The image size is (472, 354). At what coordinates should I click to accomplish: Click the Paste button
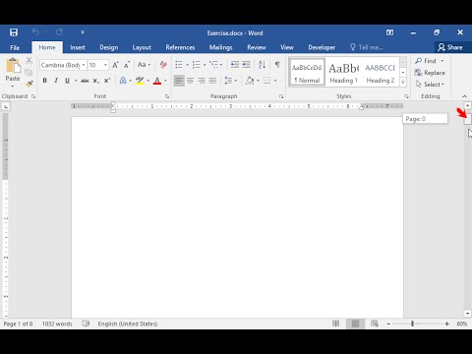click(x=13, y=73)
